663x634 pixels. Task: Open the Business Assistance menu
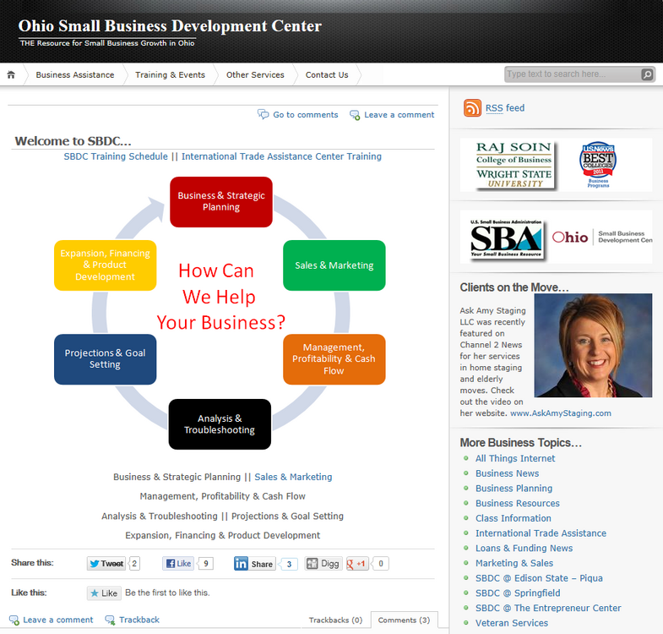75,75
